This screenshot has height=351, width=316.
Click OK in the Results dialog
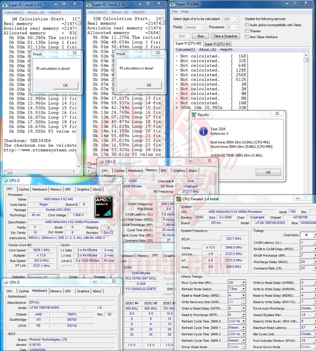268,172
